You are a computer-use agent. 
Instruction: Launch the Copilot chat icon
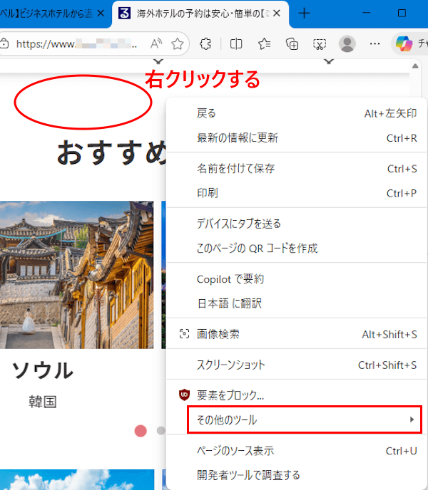[404, 43]
